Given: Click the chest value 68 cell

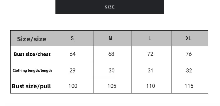Looking at the screenshot, I should click(x=112, y=54).
